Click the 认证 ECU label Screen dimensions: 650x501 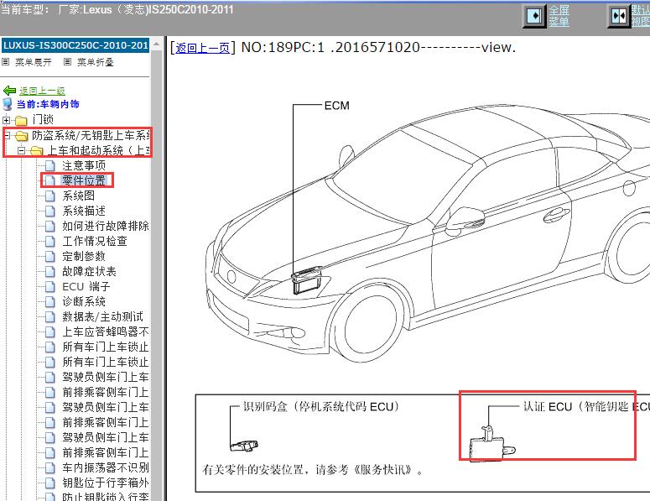pos(586,407)
